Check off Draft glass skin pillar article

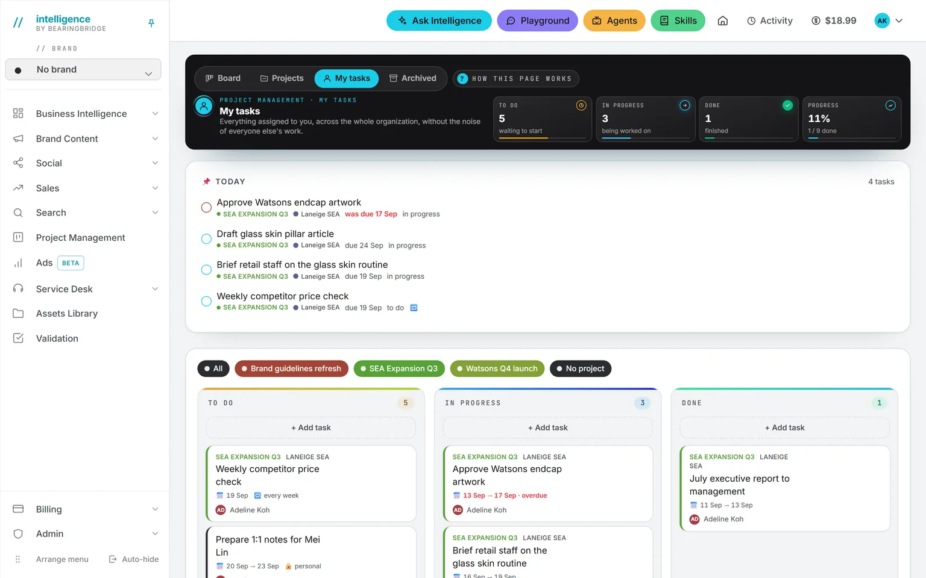[206, 239]
